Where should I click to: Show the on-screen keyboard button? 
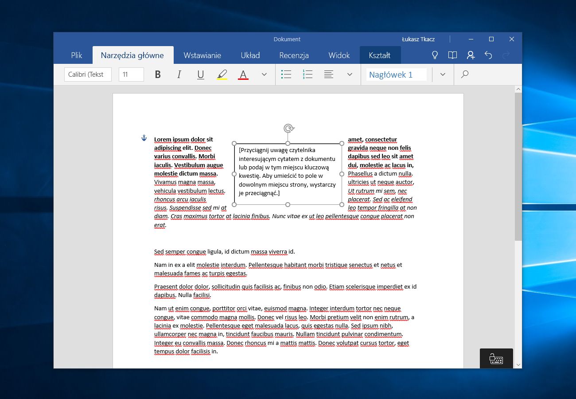click(x=496, y=359)
